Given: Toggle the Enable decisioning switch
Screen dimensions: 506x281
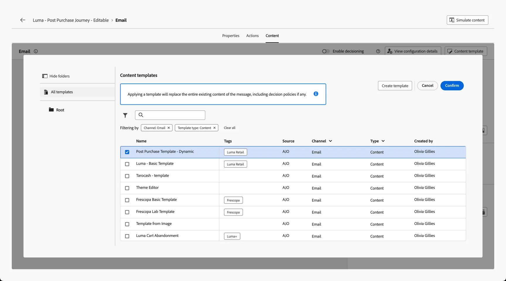Looking at the screenshot, I should click(326, 51).
